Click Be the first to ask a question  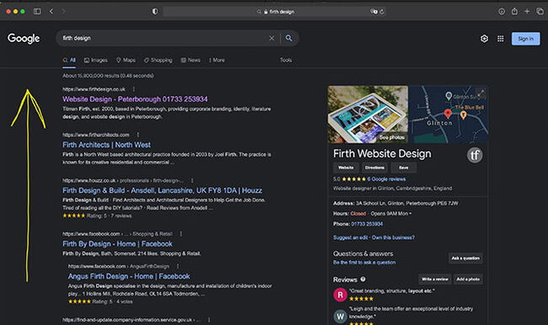tap(364, 263)
